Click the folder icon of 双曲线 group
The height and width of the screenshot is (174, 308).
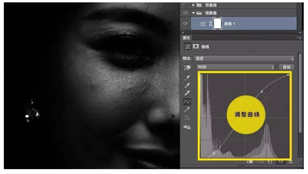[x=199, y=5]
